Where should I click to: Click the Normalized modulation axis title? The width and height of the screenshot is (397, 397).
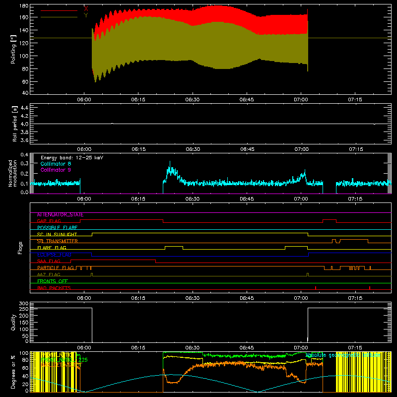pyautogui.click(x=13, y=173)
